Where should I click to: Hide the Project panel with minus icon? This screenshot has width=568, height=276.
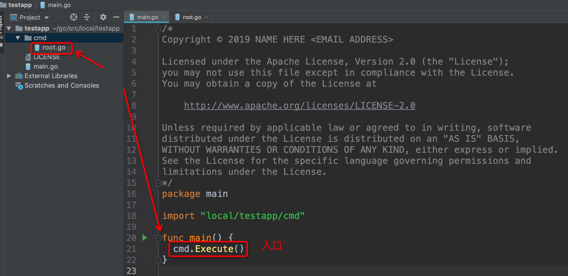116,17
